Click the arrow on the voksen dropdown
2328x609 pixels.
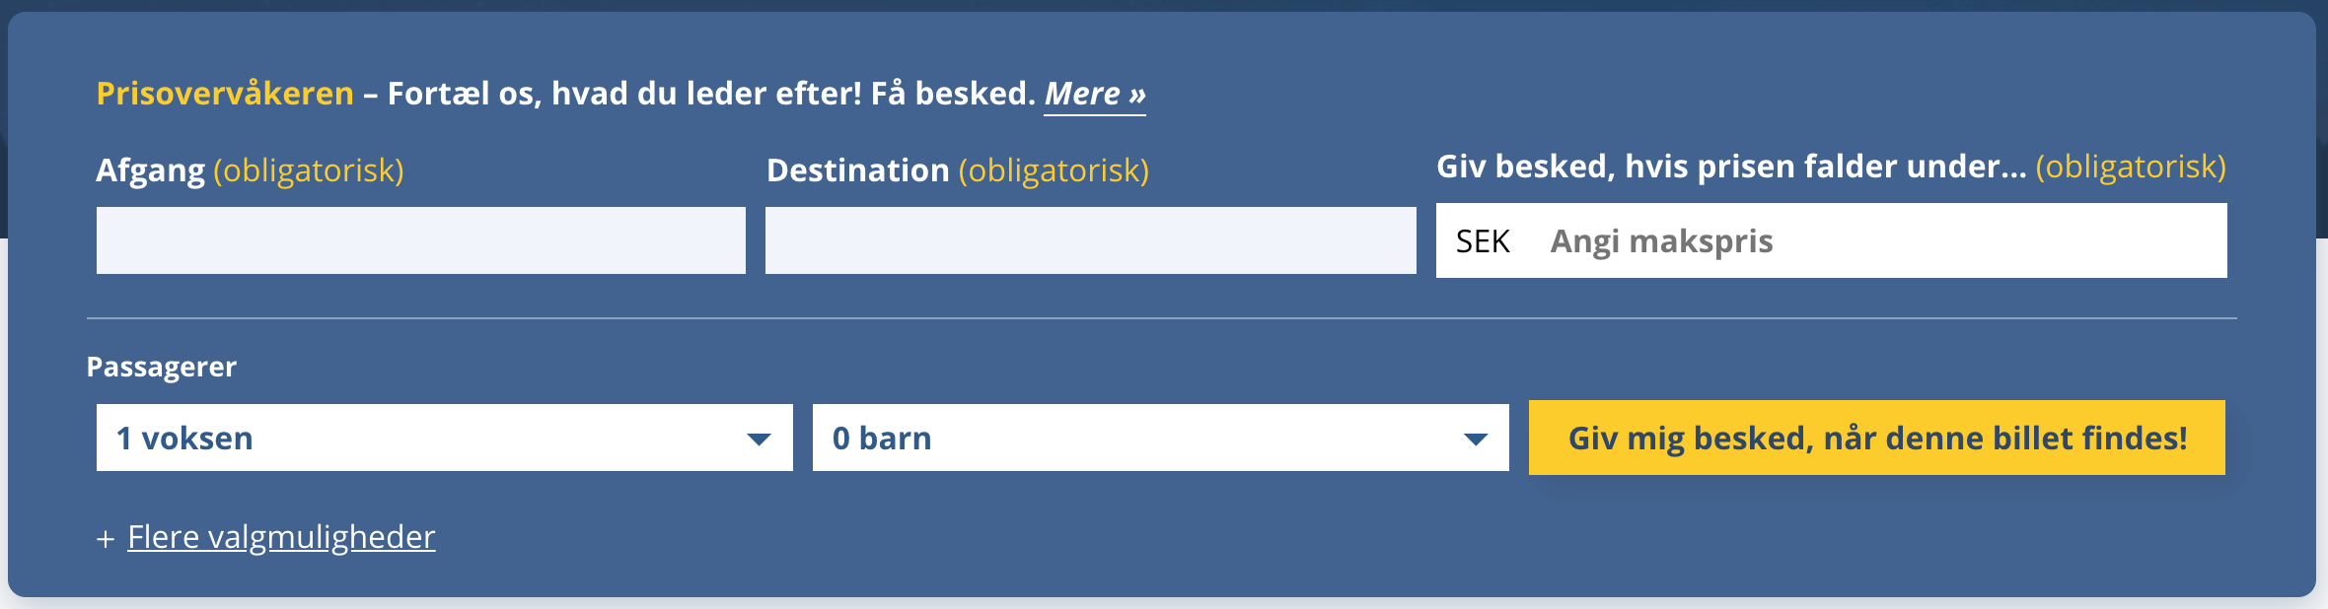pos(759,439)
